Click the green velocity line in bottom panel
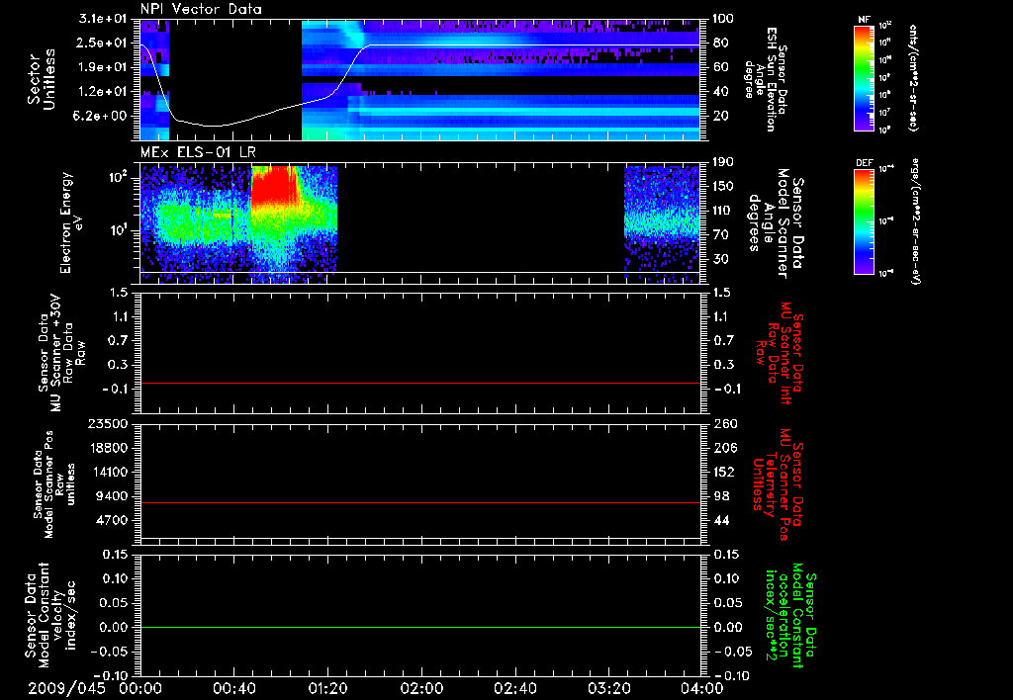Viewport: 1013px width, 700px height. [x=419, y=627]
